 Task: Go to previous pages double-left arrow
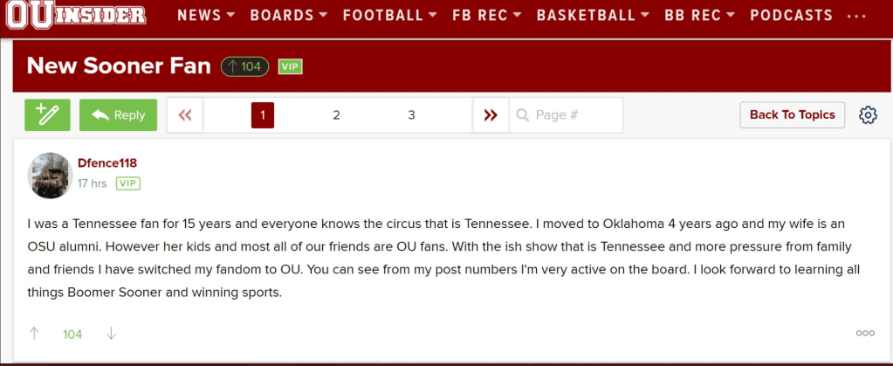(x=185, y=115)
